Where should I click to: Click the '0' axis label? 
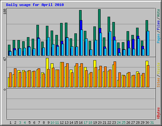click(5, 89)
